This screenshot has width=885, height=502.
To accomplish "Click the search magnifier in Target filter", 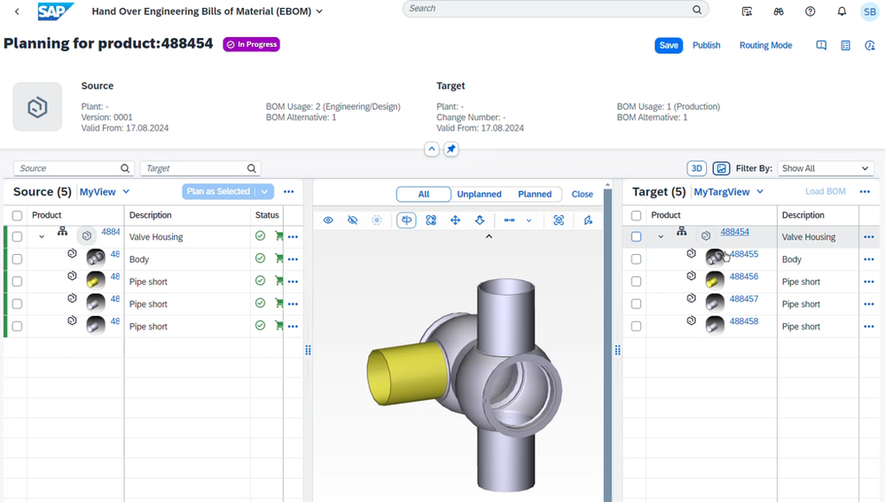I will [x=251, y=168].
